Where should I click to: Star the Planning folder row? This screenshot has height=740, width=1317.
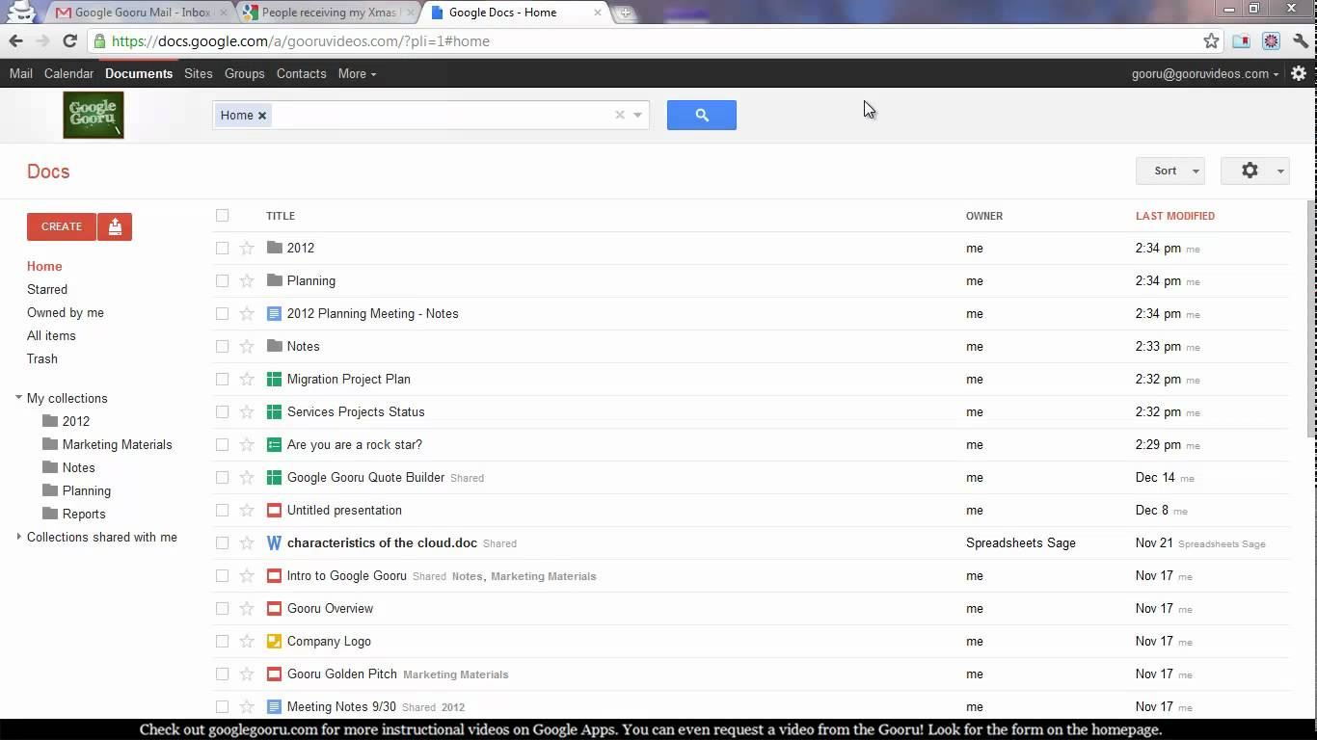[247, 280]
